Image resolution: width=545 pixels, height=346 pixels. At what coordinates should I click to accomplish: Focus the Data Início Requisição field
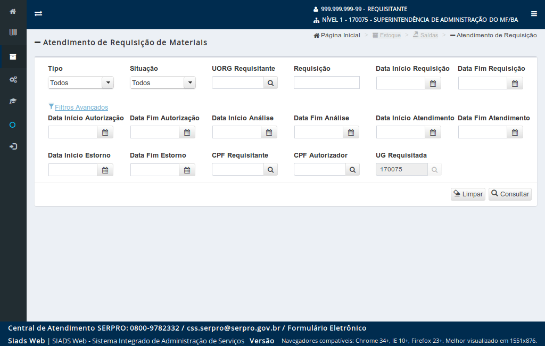coord(401,84)
